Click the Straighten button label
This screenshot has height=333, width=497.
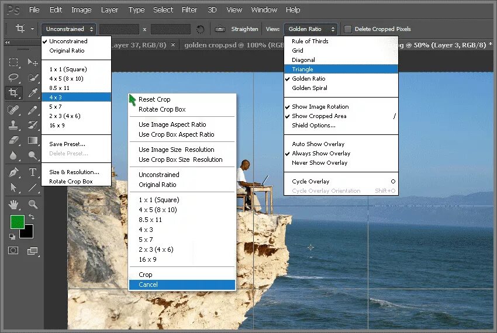(x=244, y=29)
